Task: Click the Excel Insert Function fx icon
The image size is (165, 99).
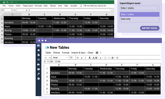Action: (x=27, y=10)
